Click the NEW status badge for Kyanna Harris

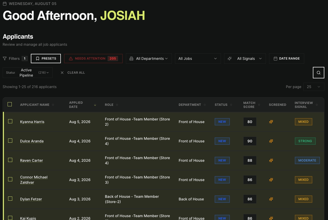[x=222, y=122]
